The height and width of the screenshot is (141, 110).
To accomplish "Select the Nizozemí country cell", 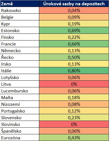I will pos(19,104).
